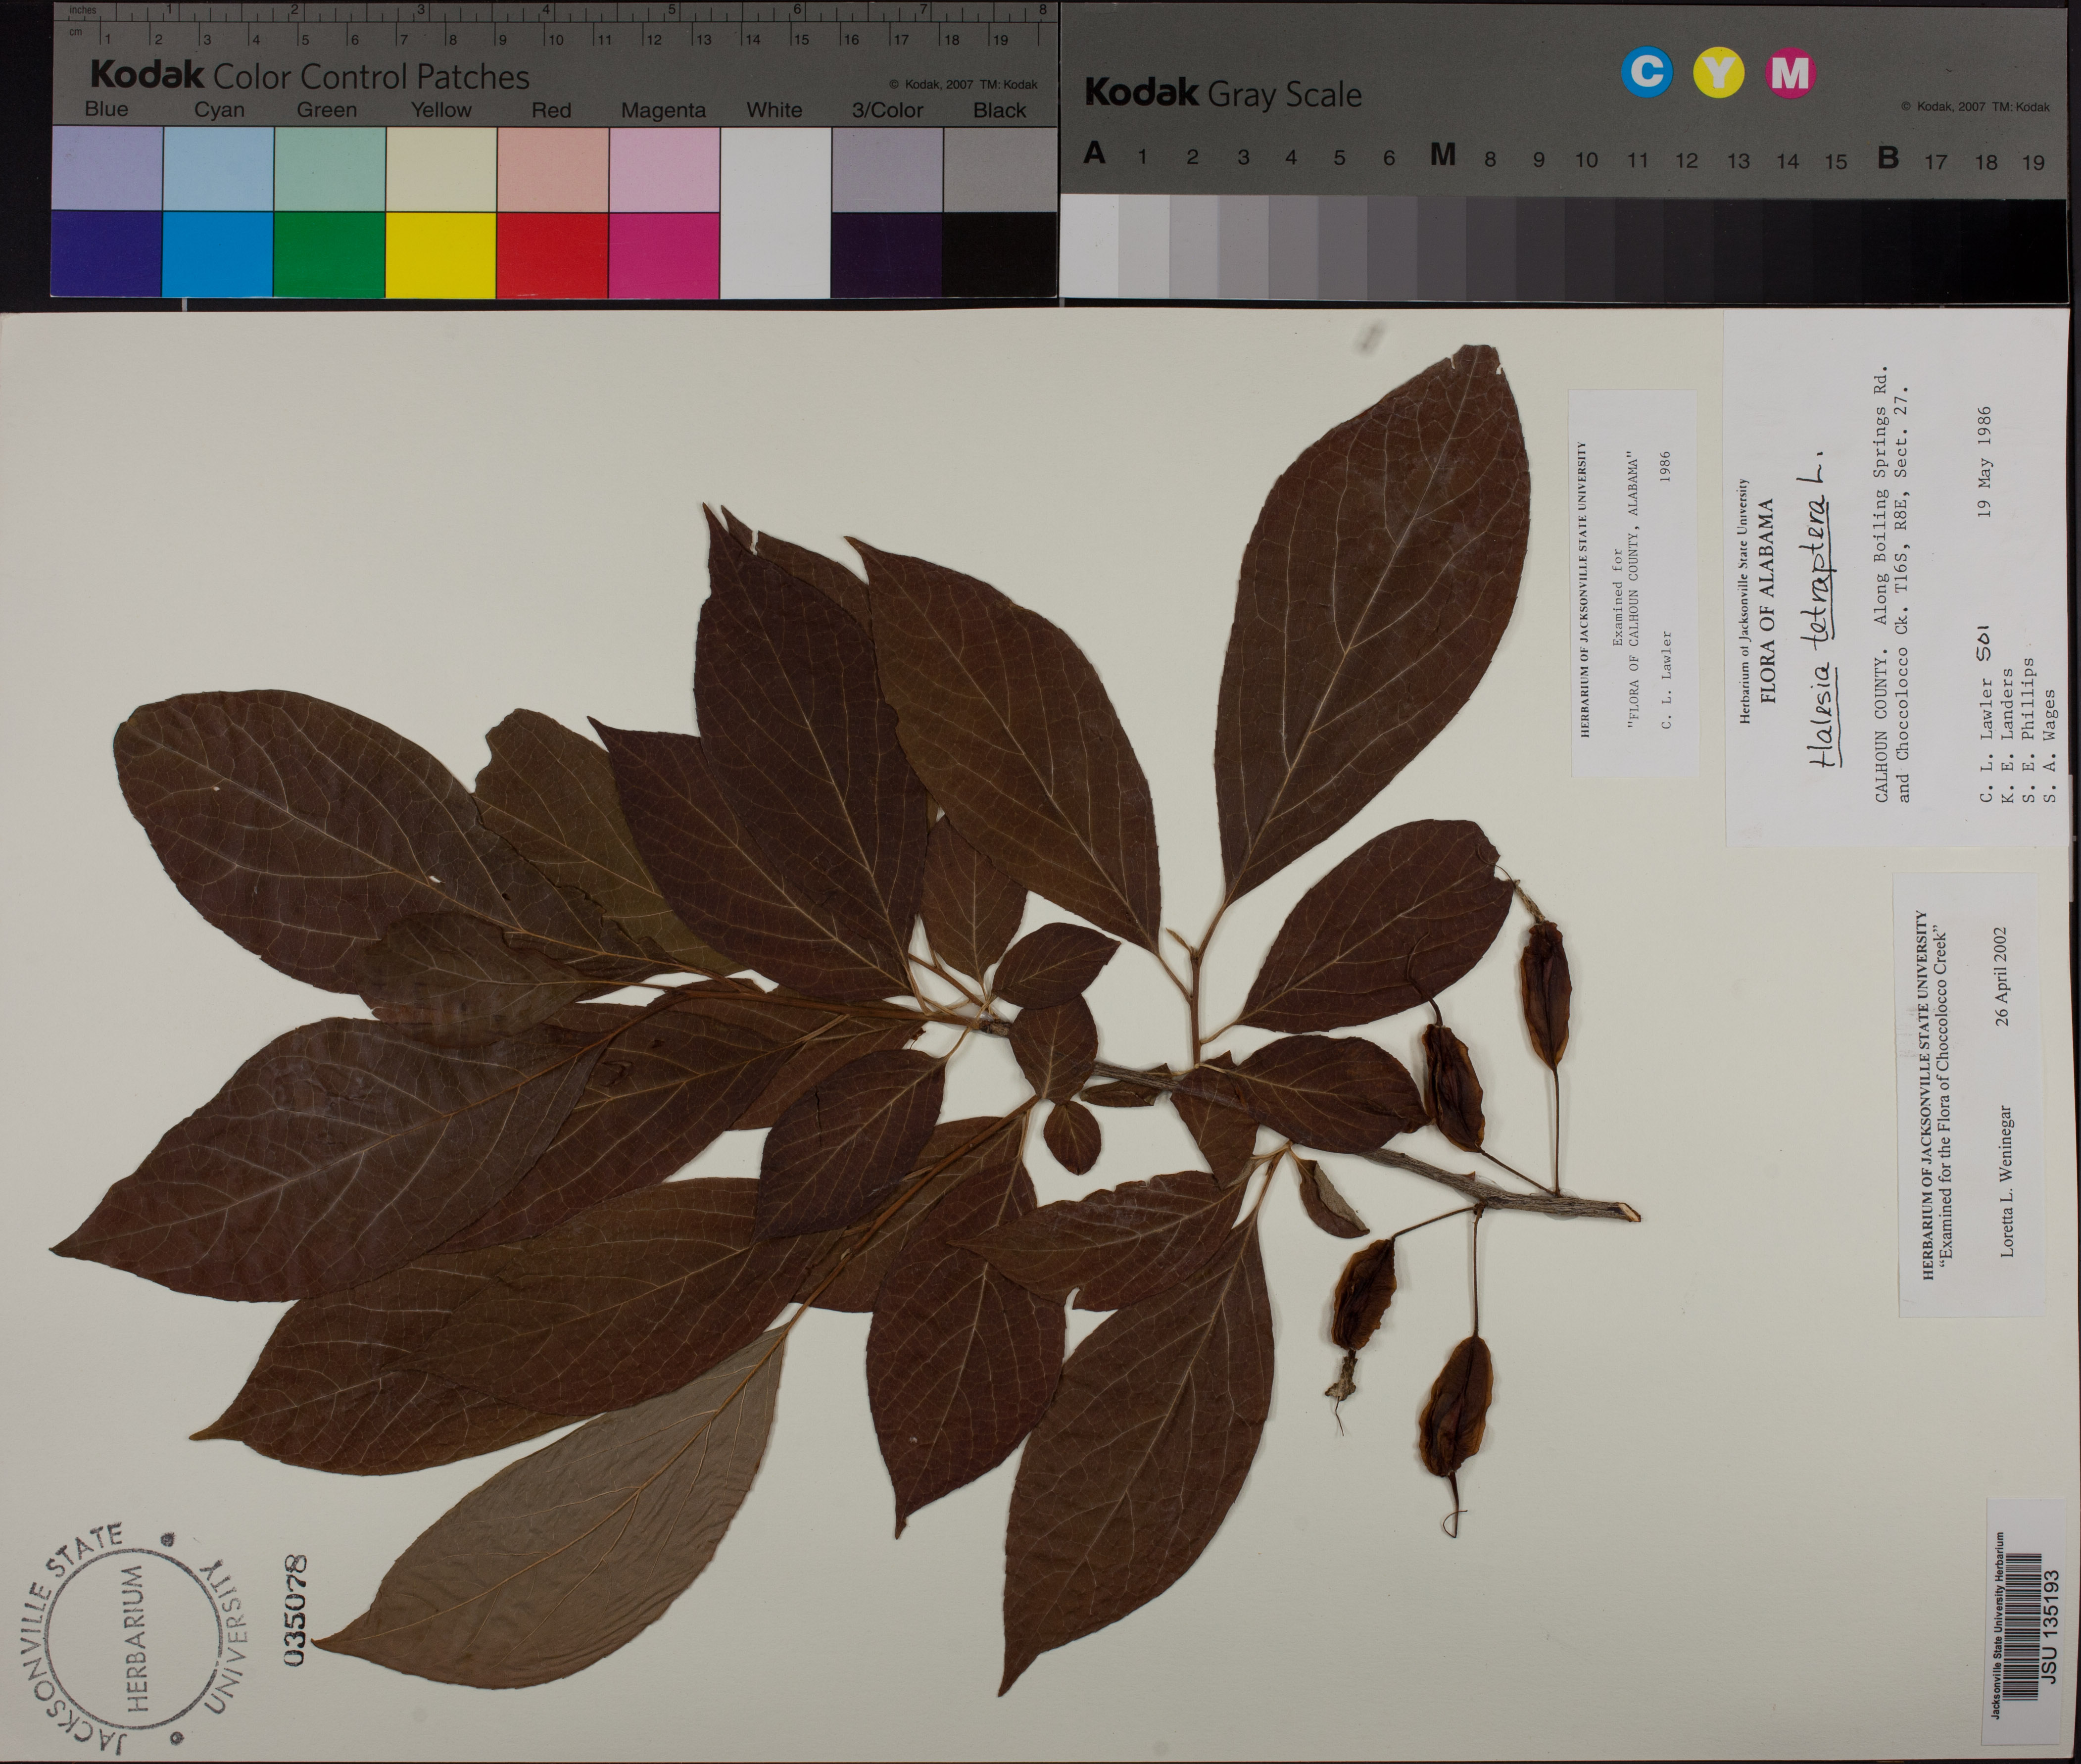Select the light magenta tint patch

[x=664, y=169]
